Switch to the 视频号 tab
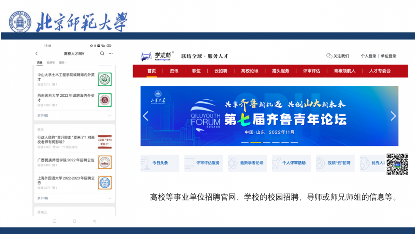 (51, 63)
